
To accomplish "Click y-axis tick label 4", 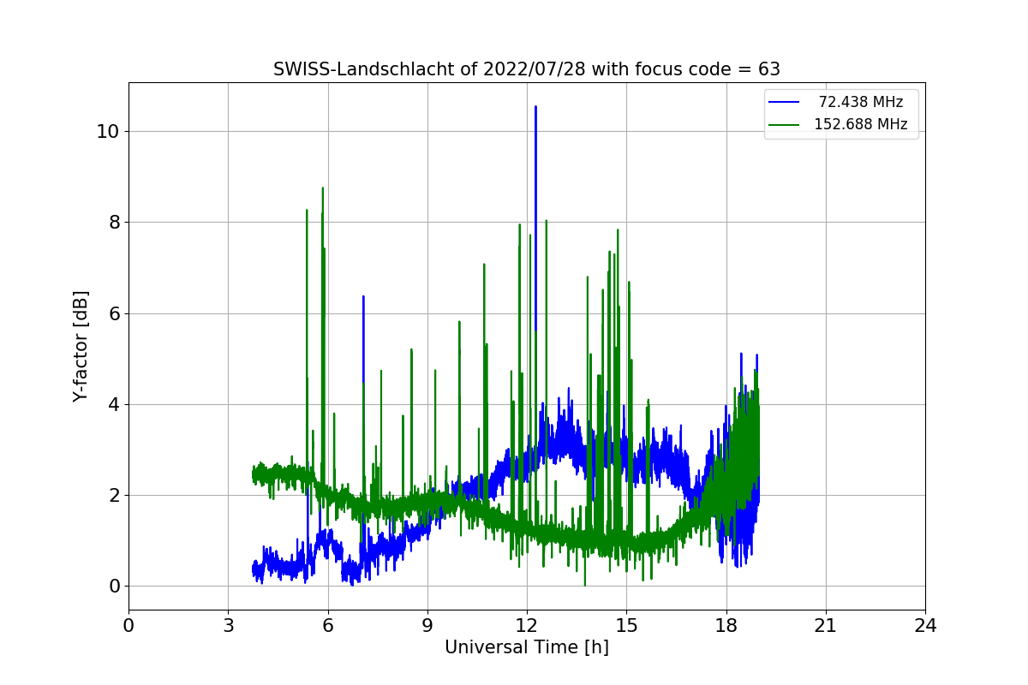I will [113, 404].
